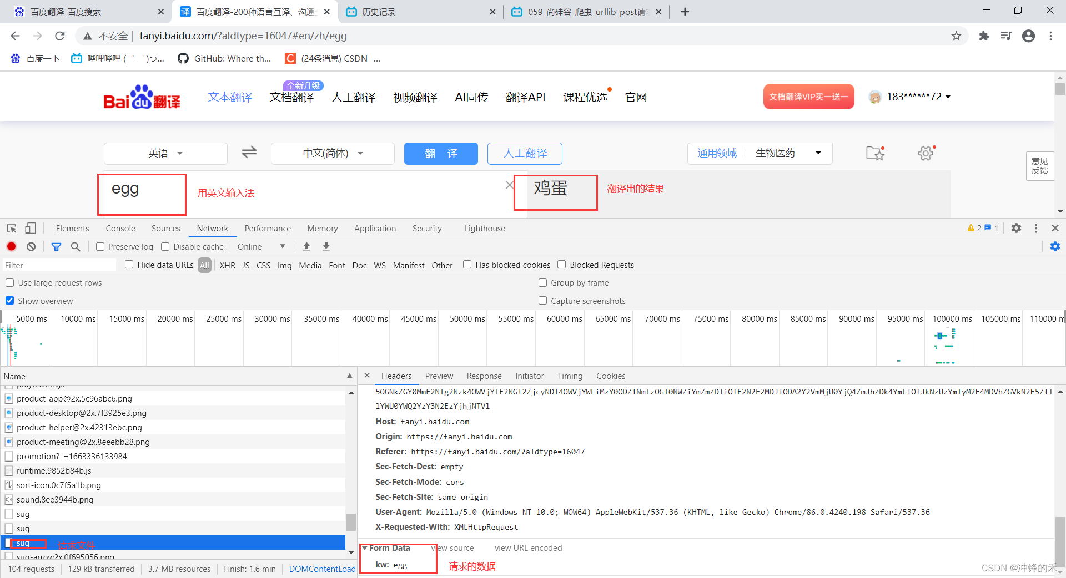Click the swap languages arrows

[x=248, y=153]
